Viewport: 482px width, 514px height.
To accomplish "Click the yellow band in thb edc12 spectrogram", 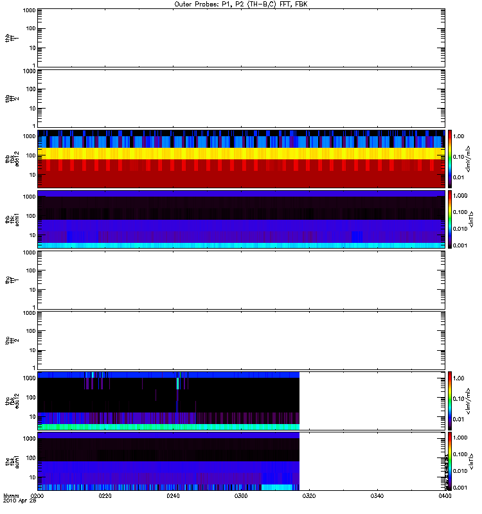I will (241, 154).
